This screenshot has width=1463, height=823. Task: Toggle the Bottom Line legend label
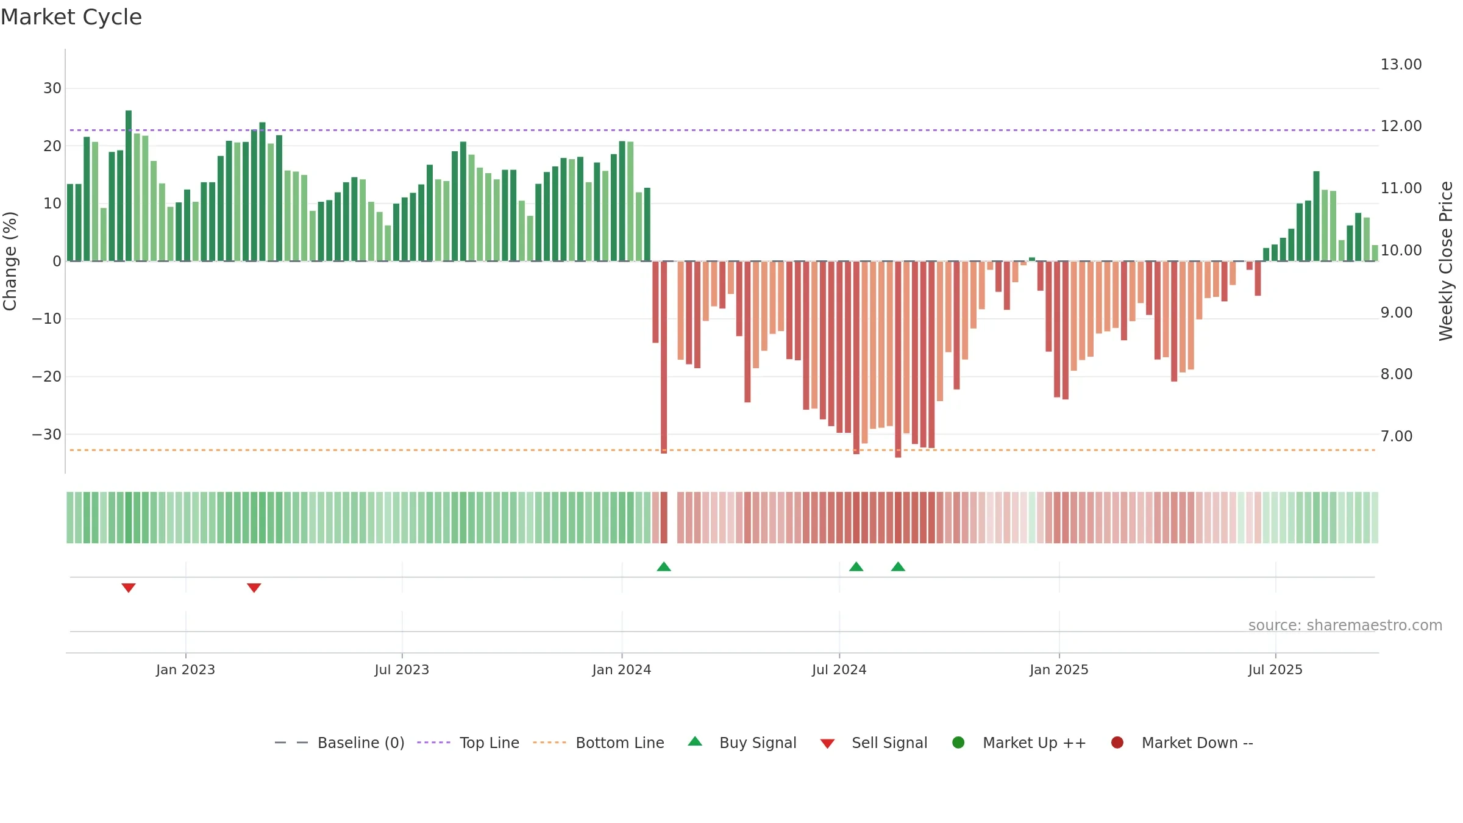(x=620, y=743)
